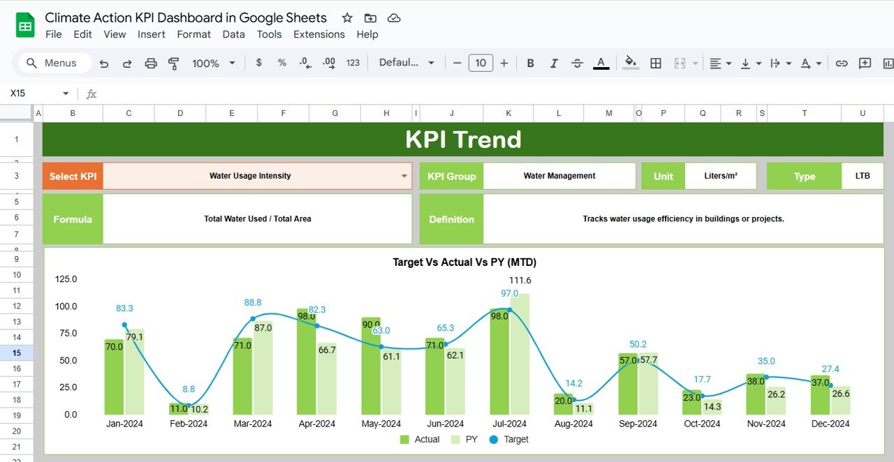Open the fill color bucket
The width and height of the screenshot is (894, 462).
(x=631, y=63)
